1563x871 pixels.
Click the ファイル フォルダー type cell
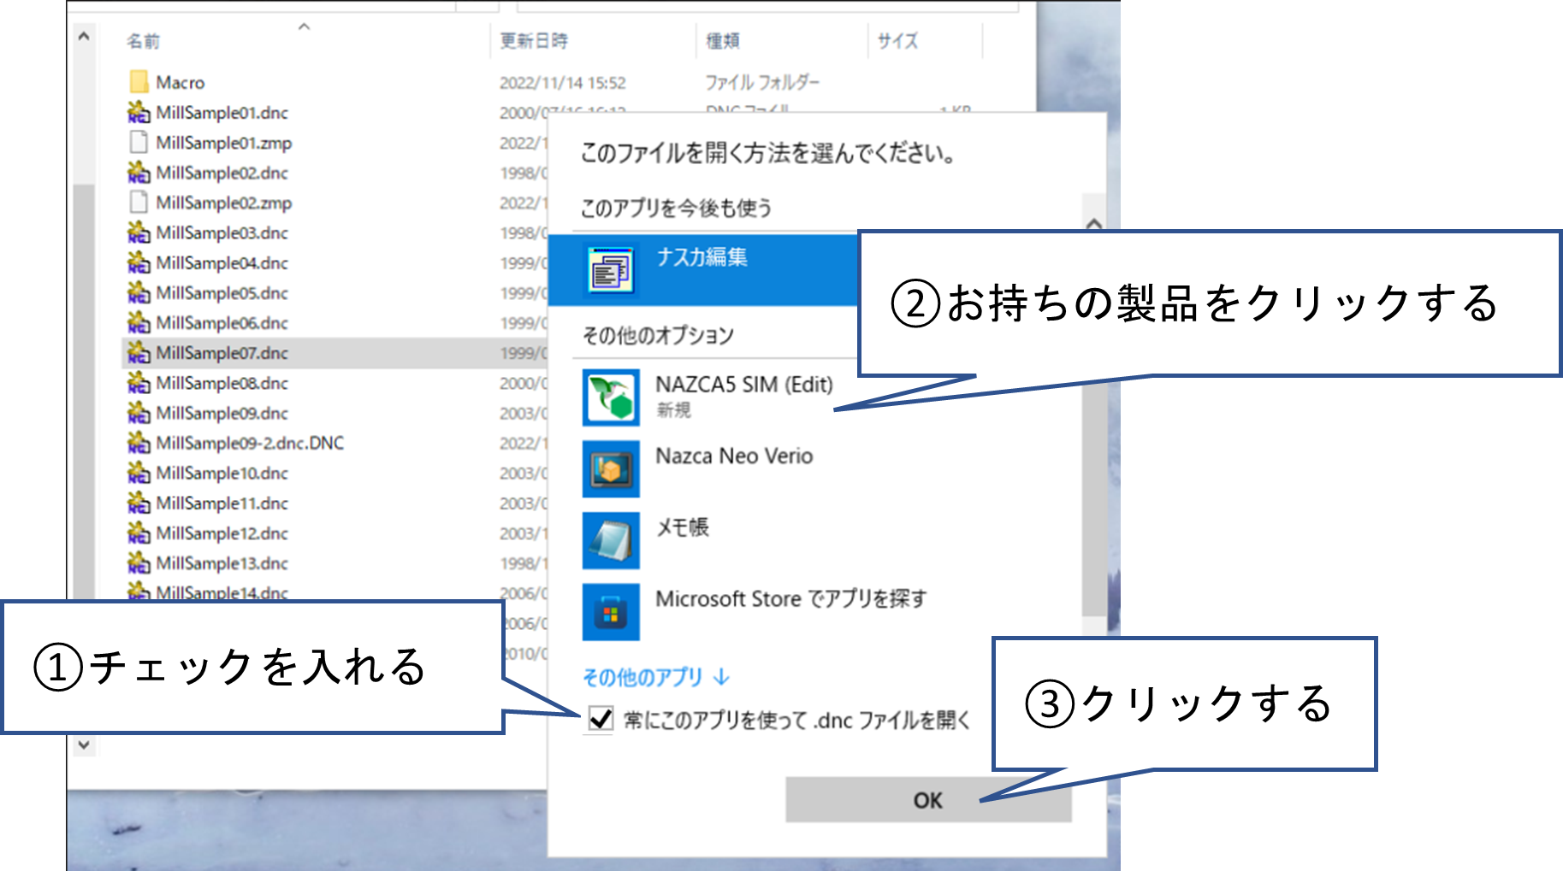[762, 82]
